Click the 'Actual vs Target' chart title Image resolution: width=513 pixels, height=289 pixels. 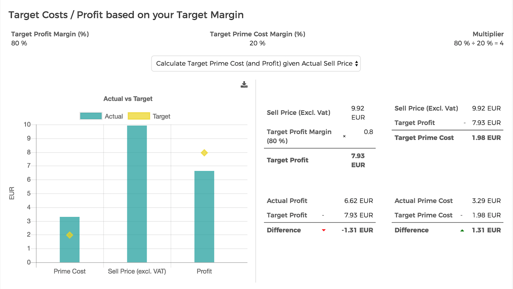(x=128, y=98)
